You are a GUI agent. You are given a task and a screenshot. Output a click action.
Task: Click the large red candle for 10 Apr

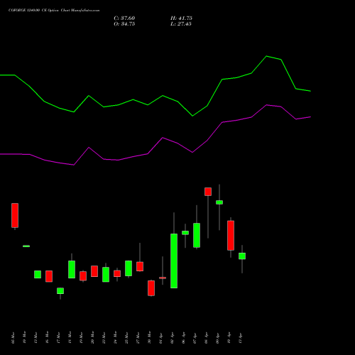click(x=231, y=235)
